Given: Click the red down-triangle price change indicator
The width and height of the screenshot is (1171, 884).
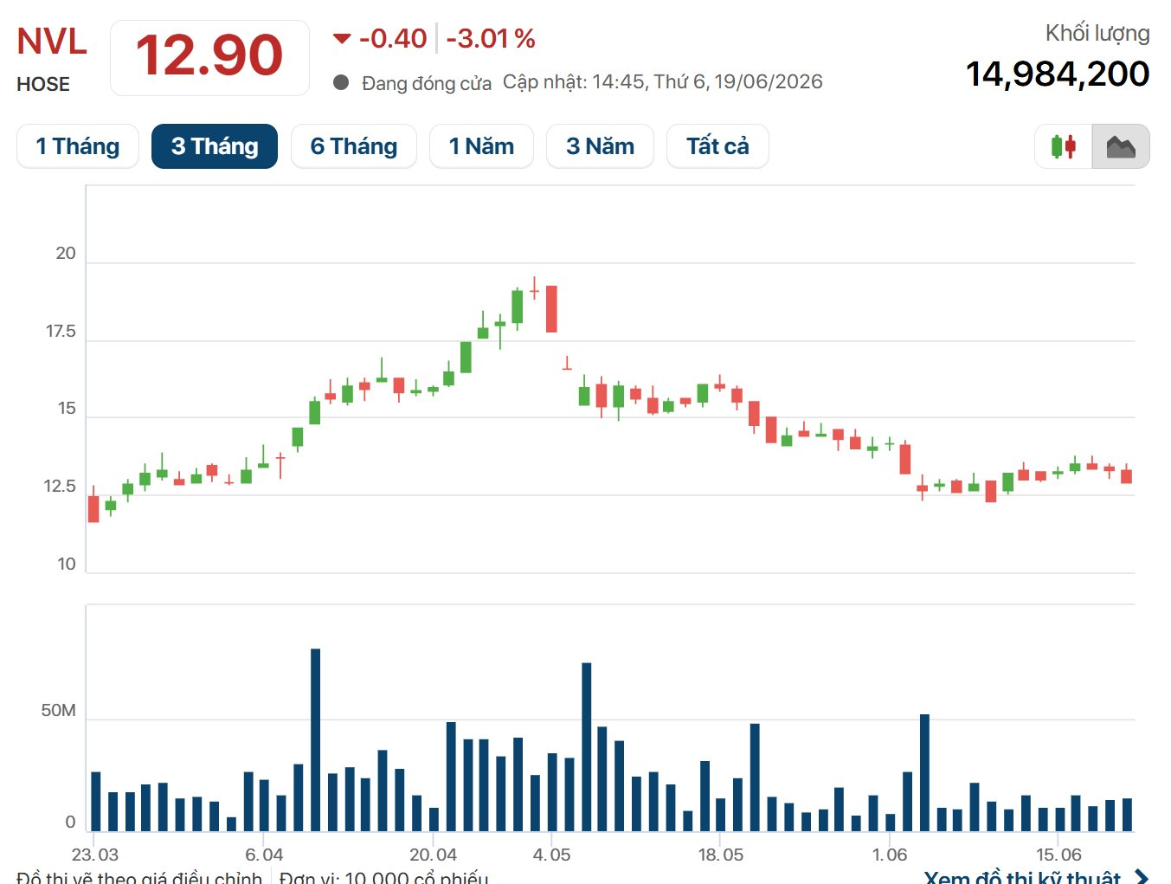Looking at the screenshot, I should click(x=342, y=38).
